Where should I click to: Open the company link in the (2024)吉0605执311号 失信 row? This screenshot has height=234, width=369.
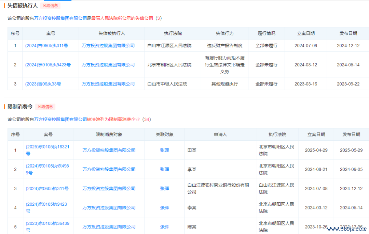(x=108, y=46)
